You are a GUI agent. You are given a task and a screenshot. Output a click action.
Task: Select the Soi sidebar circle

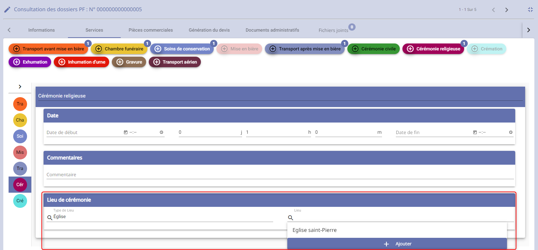(x=20, y=136)
